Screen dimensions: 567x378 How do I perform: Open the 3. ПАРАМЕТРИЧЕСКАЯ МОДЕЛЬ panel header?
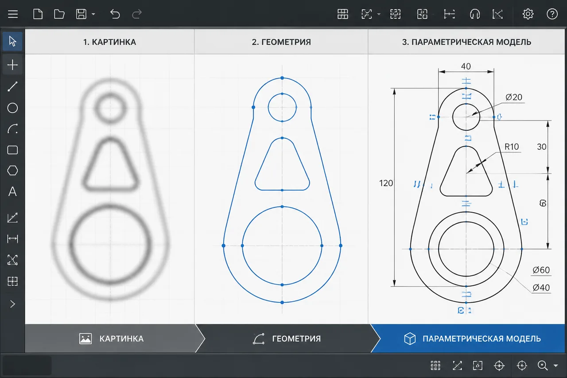point(466,42)
